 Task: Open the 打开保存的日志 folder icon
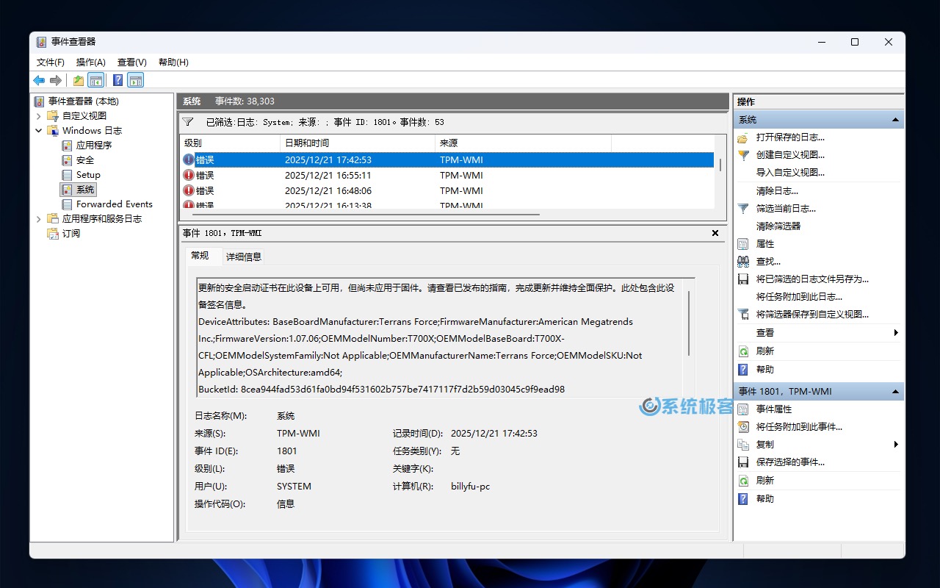(743, 137)
